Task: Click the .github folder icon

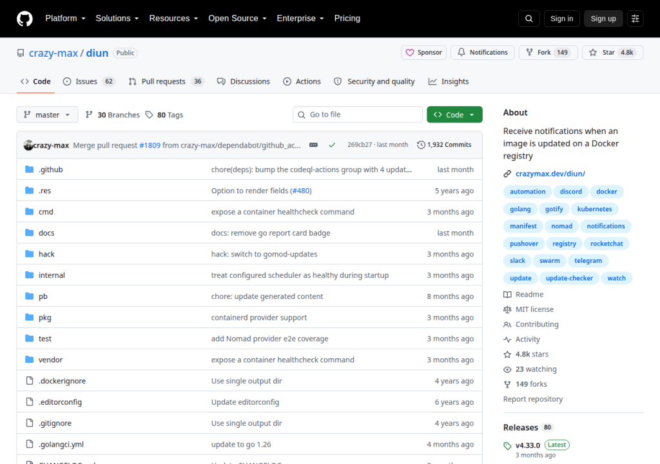Action: (x=29, y=169)
